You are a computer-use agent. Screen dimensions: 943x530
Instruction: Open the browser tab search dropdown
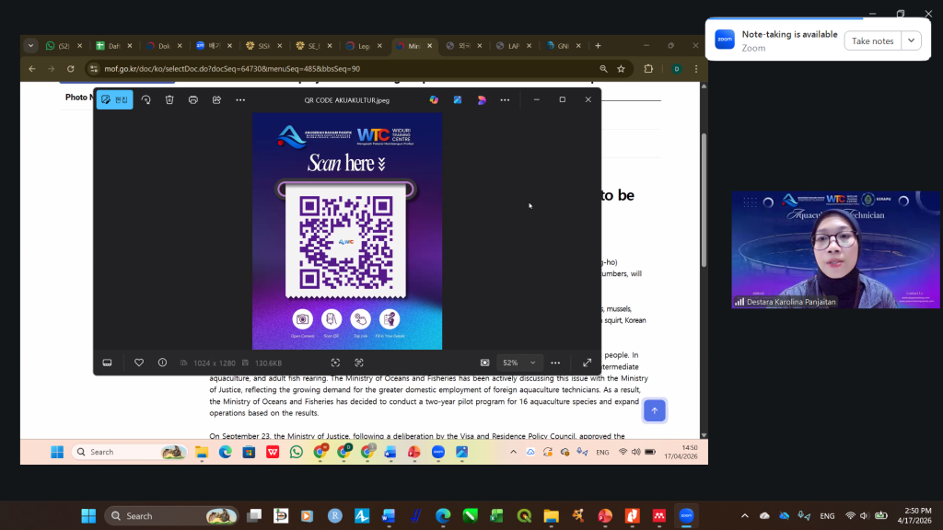31,45
